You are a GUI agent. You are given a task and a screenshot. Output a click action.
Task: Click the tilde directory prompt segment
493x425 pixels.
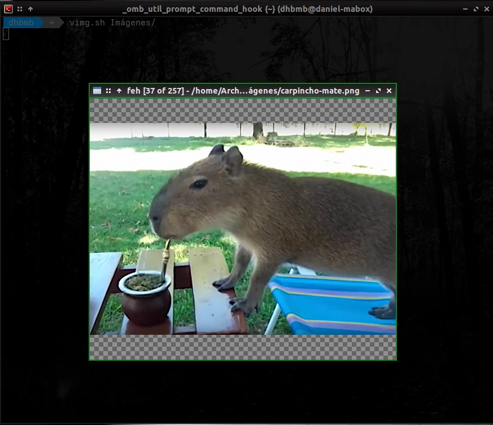click(52, 23)
